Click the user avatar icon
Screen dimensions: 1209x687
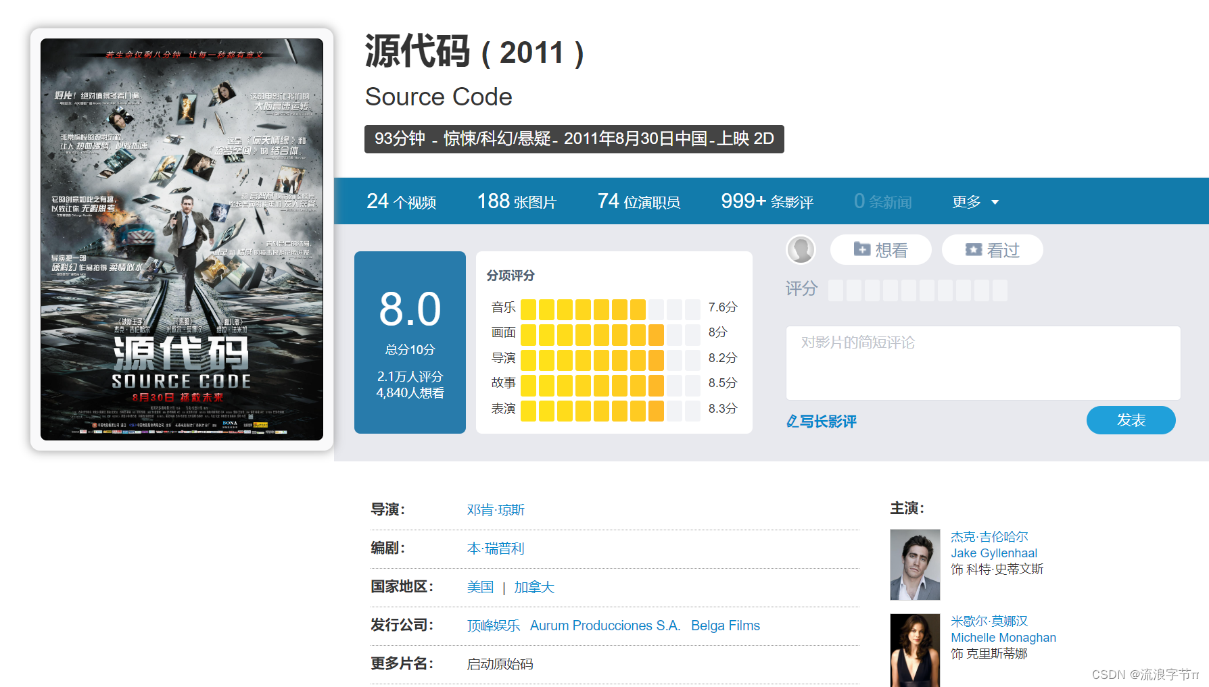click(x=801, y=250)
